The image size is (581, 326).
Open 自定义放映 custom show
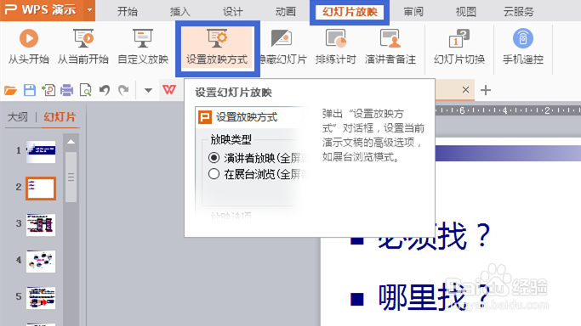click(x=143, y=47)
